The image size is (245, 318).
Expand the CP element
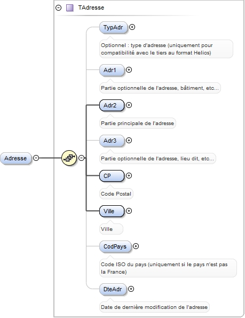[129, 176]
